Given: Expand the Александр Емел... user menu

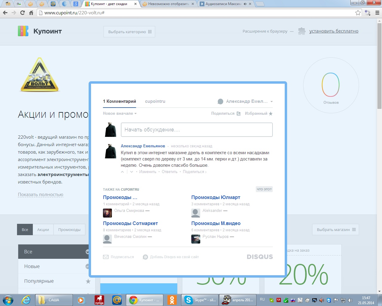Looking at the screenshot, I should pyautogui.click(x=245, y=101).
